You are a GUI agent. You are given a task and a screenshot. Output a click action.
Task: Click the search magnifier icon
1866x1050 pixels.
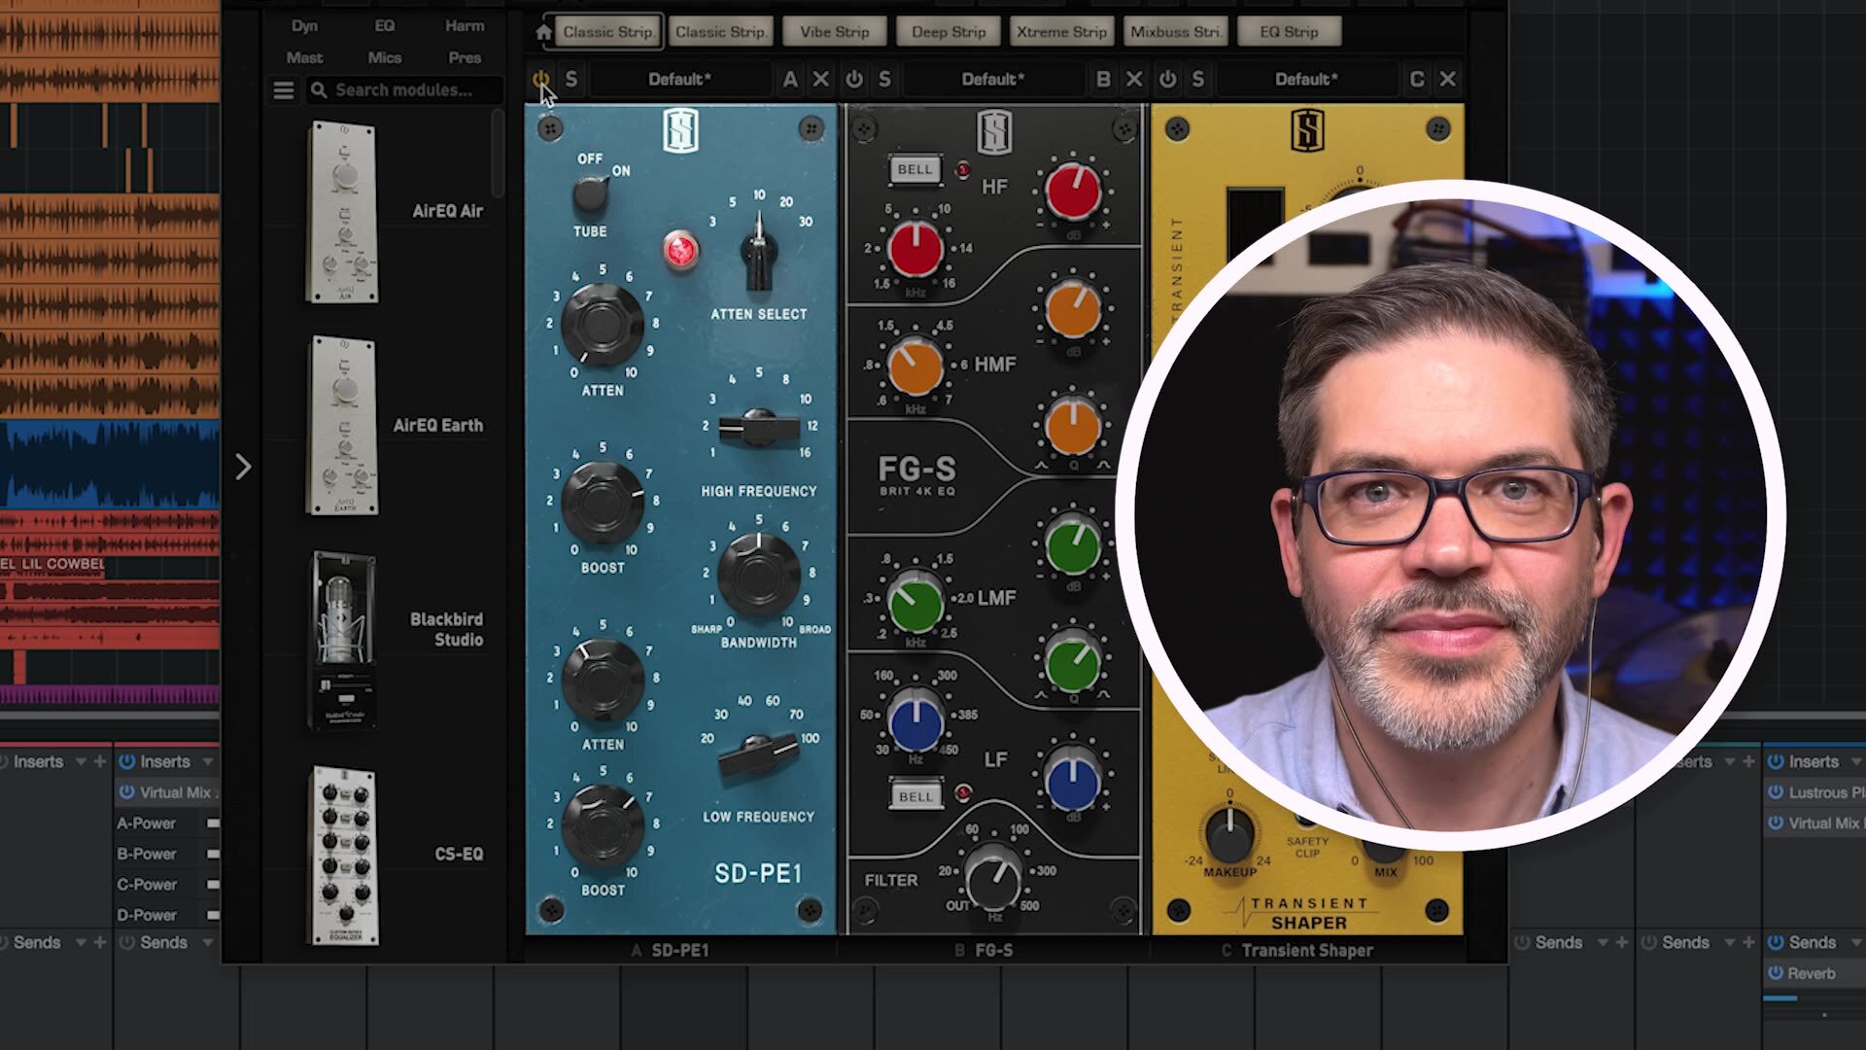coord(318,90)
